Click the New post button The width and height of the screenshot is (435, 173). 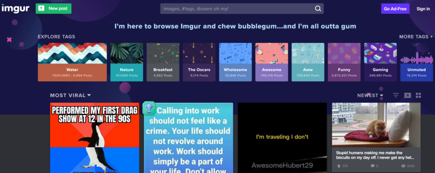tap(54, 8)
